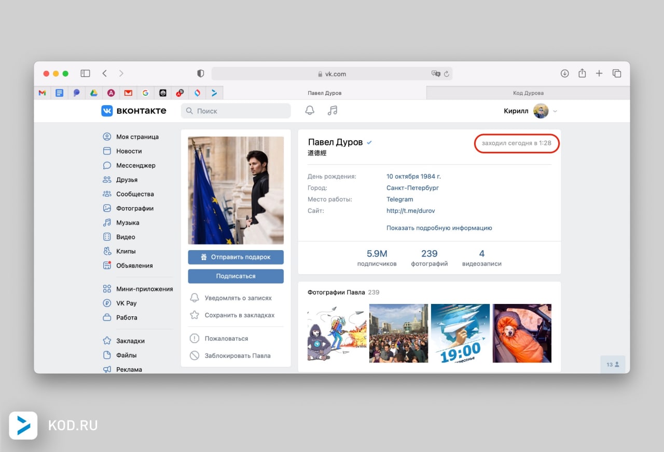Screen dimensions: 664x452
Task: Switch to the Павел Дуров tab
Action: tap(325, 93)
